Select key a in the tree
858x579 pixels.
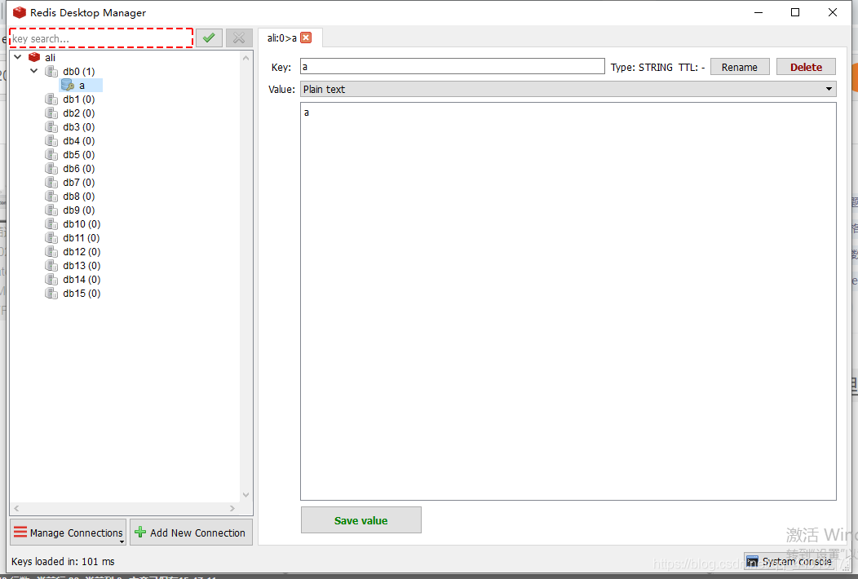(x=82, y=86)
